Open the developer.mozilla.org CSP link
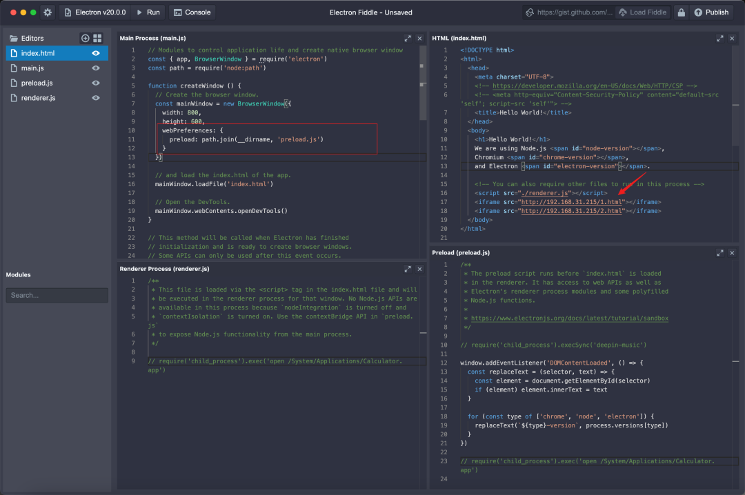 tap(587, 86)
